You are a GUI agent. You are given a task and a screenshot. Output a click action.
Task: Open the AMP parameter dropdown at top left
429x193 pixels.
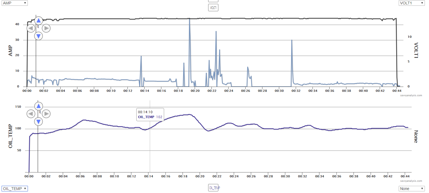click(x=15, y=3)
